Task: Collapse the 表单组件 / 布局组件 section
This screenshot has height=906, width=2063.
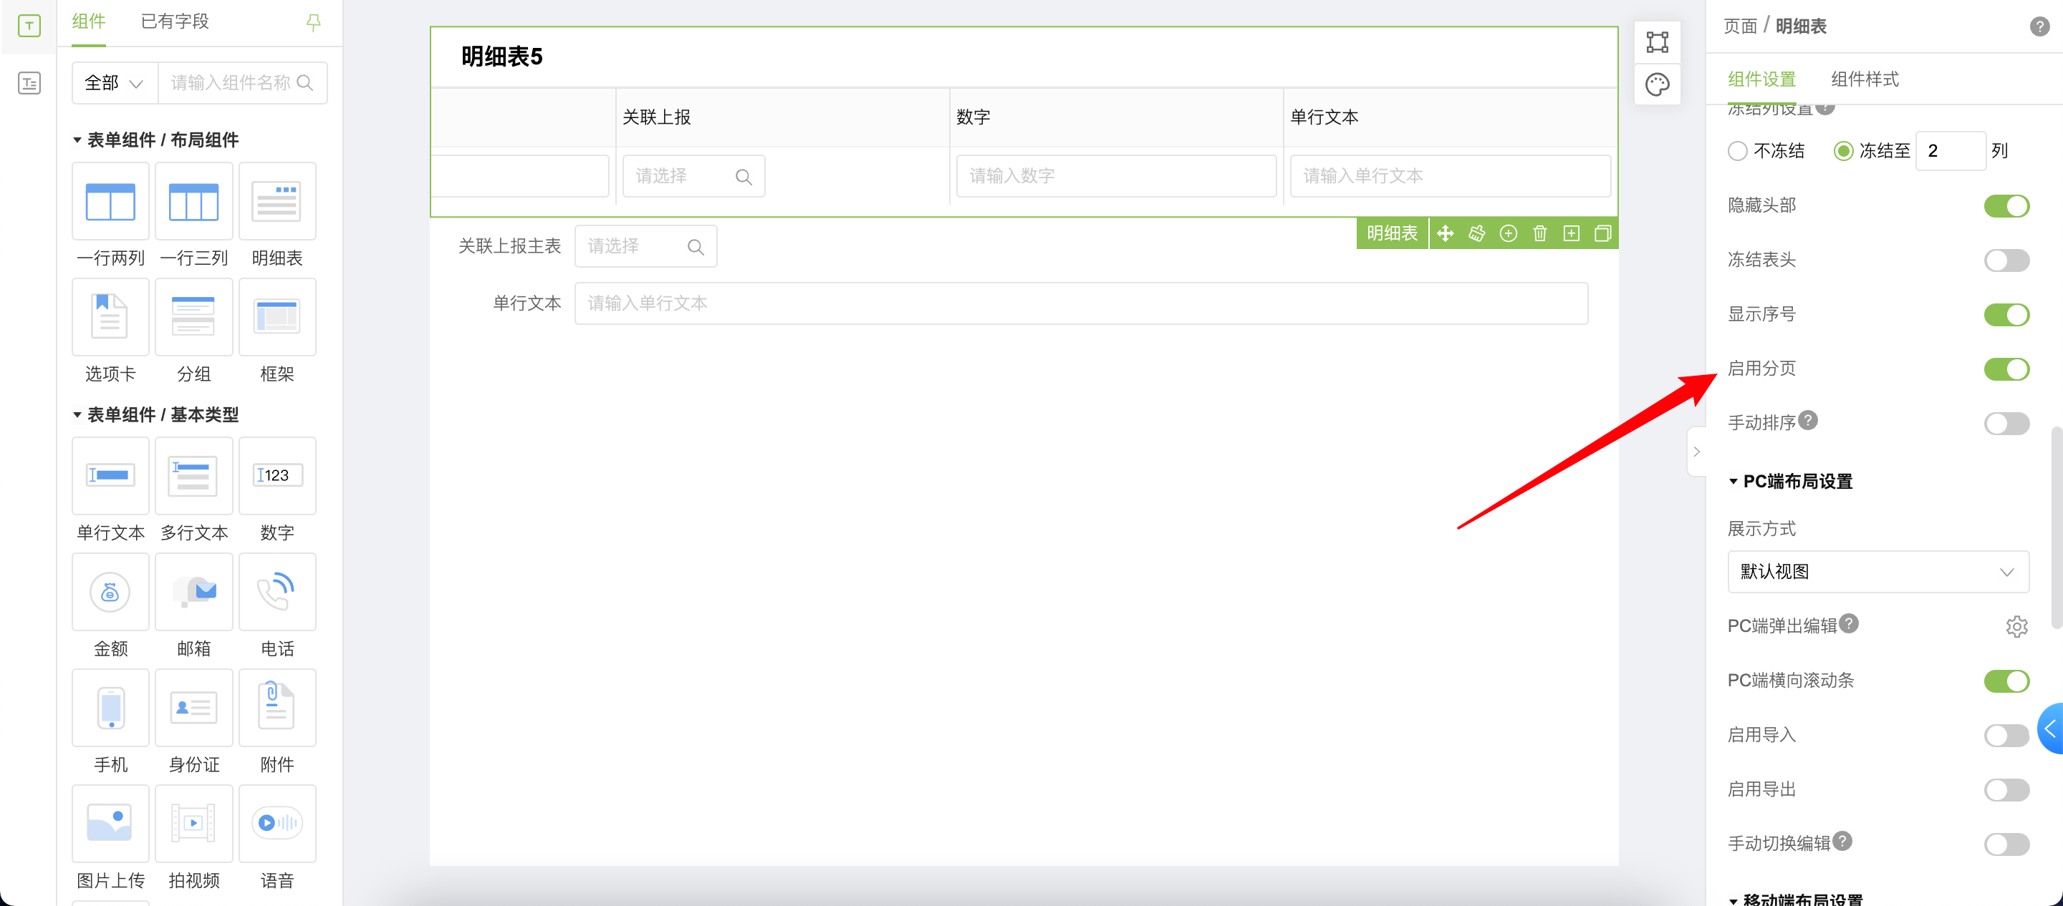Action: (x=77, y=140)
